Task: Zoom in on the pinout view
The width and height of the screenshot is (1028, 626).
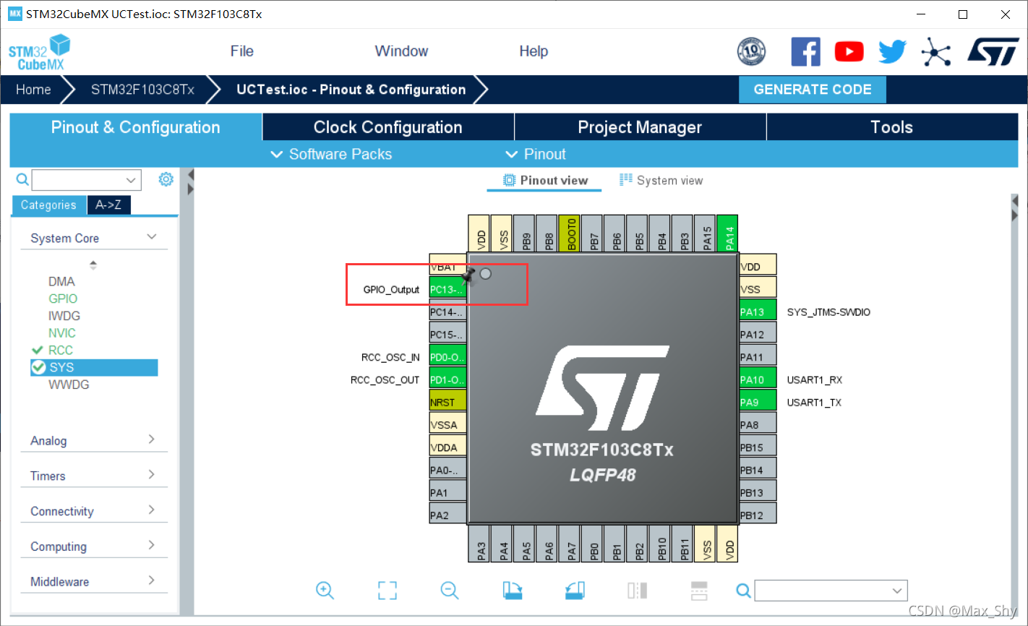Action: click(325, 591)
